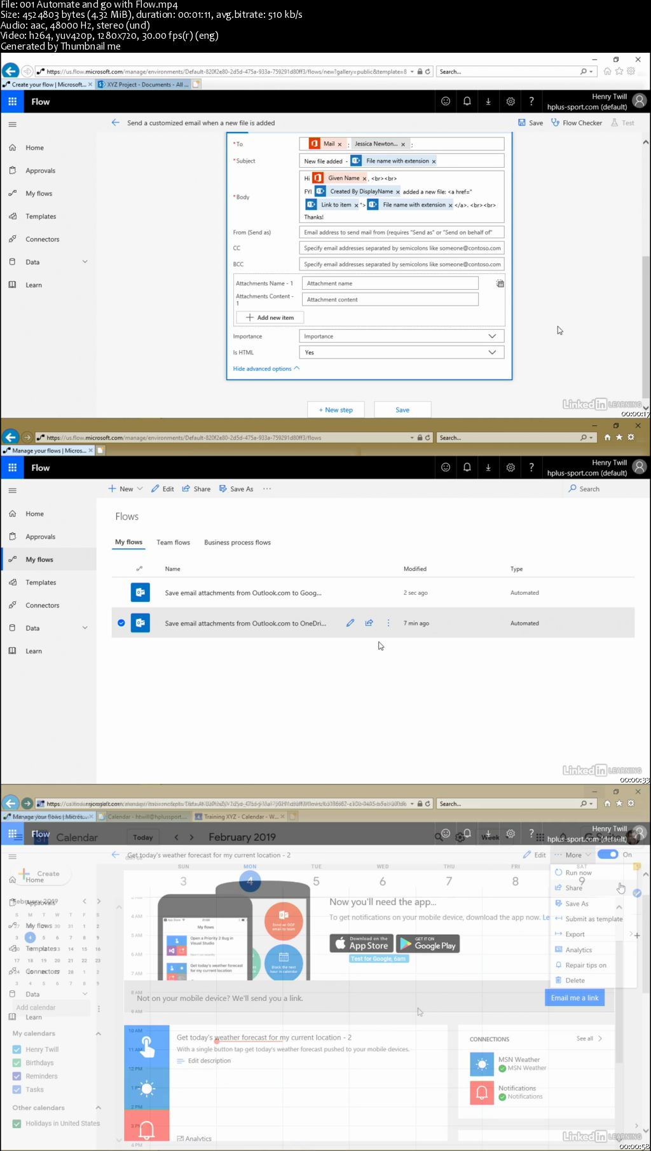Open overflow ellipsis next to Save As in flows toolbar

267,489
